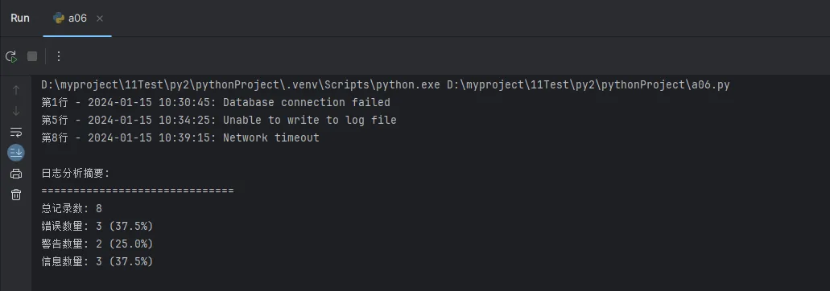This screenshot has height=291, width=830.
Task: Stop the running process
Action: pyautogui.click(x=32, y=56)
